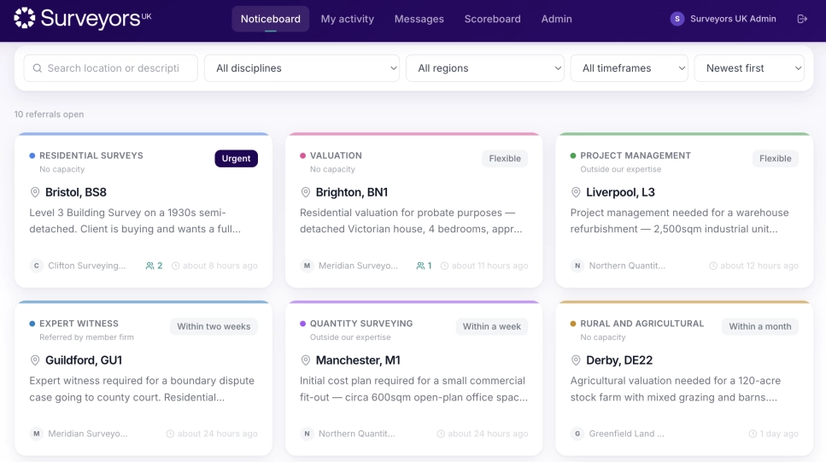826x462 pixels.
Task: Click the Expert Witness discipline label
Action: 79,324
